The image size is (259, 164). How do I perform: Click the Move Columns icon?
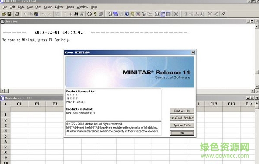[202, 14]
